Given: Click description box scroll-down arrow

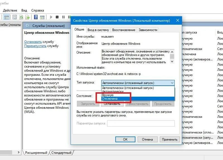Looking at the screenshot, I should [x=172, y=61].
